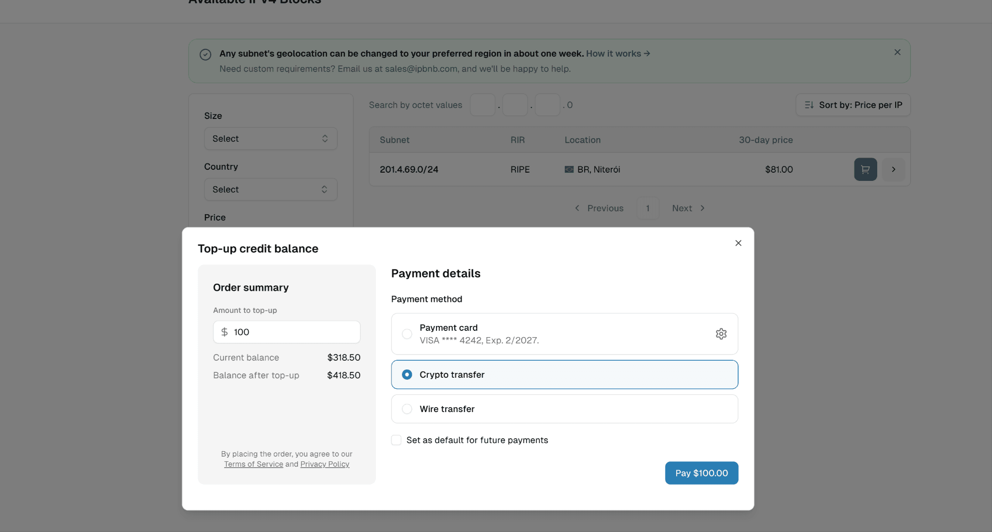Close the top-up credit balance dialog

click(738, 243)
